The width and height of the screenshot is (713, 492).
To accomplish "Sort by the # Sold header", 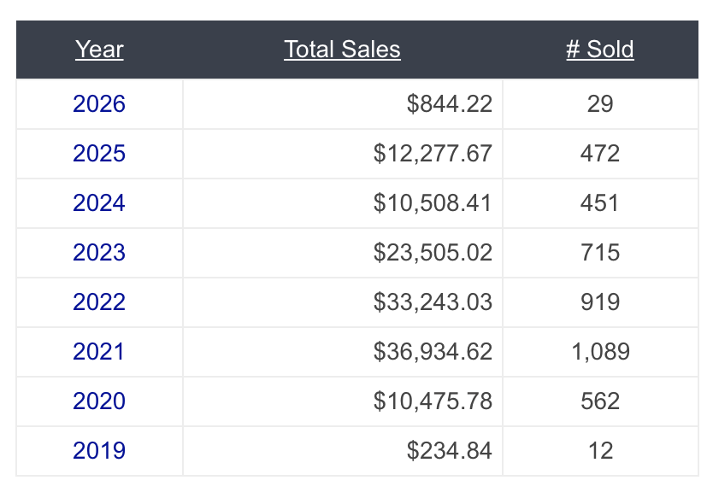I will [600, 50].
